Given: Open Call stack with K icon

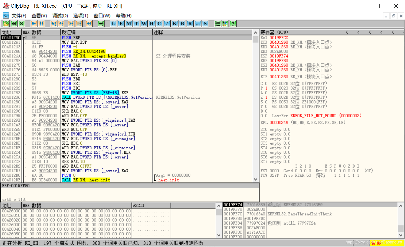Looking at the screenshot, I should tap(175, 24).
